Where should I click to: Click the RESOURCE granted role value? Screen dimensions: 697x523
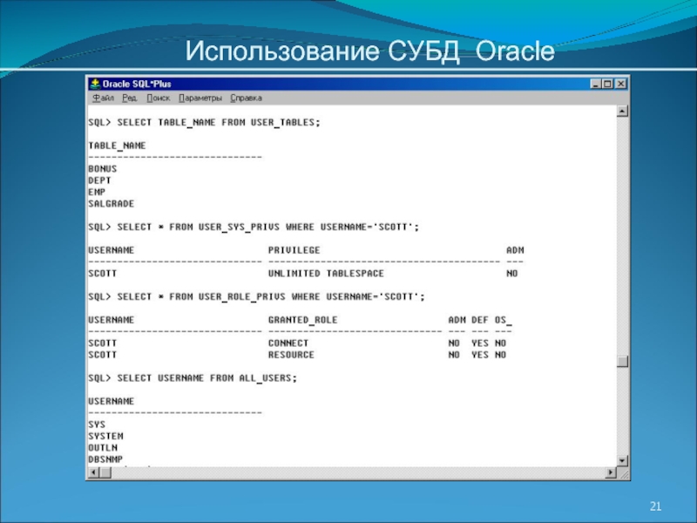291,355
